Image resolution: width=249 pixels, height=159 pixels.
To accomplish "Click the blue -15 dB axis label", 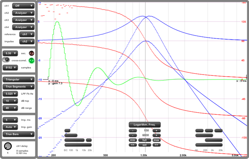I will [x=39, y=99].
